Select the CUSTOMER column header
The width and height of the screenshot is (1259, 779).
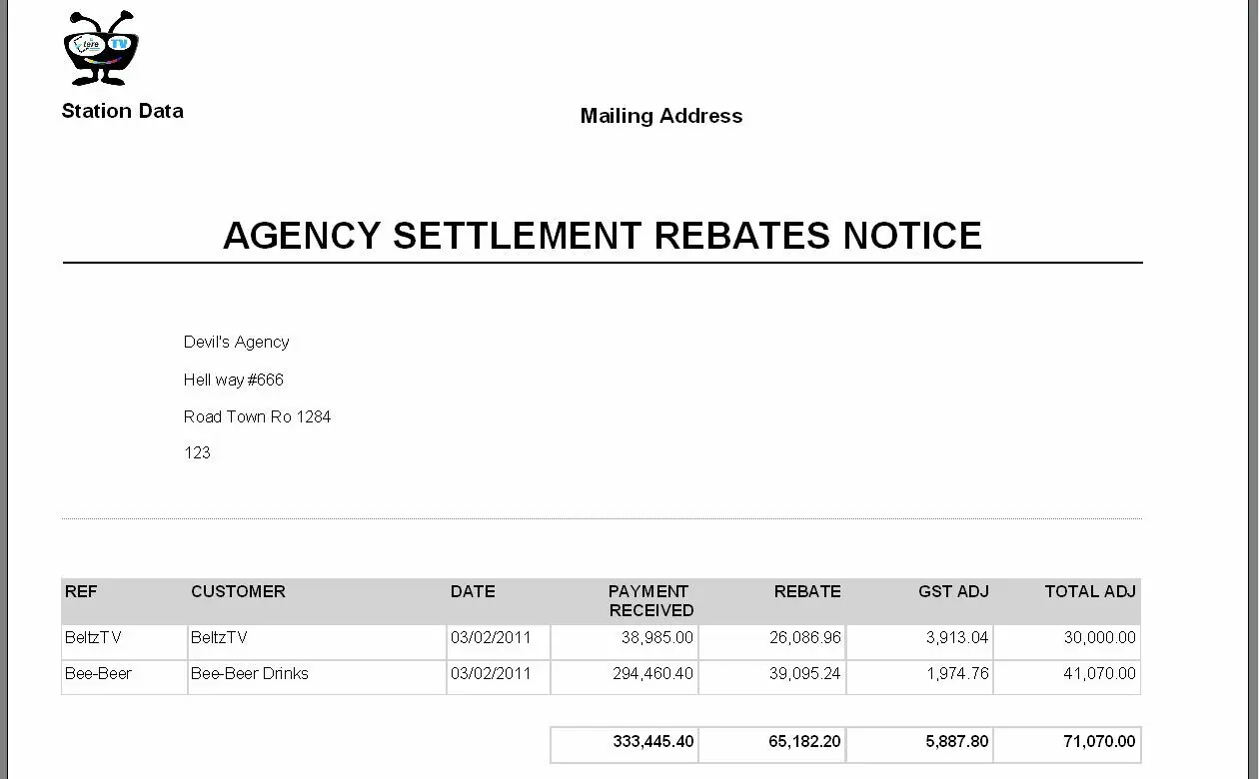tap(238, 591)
